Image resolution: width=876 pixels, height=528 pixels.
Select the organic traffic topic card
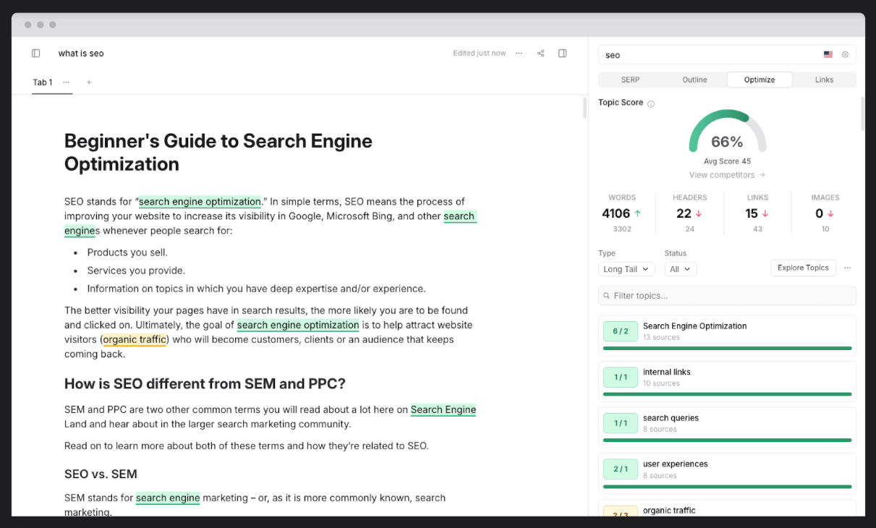pyautogui.click(x=727, y=508)
